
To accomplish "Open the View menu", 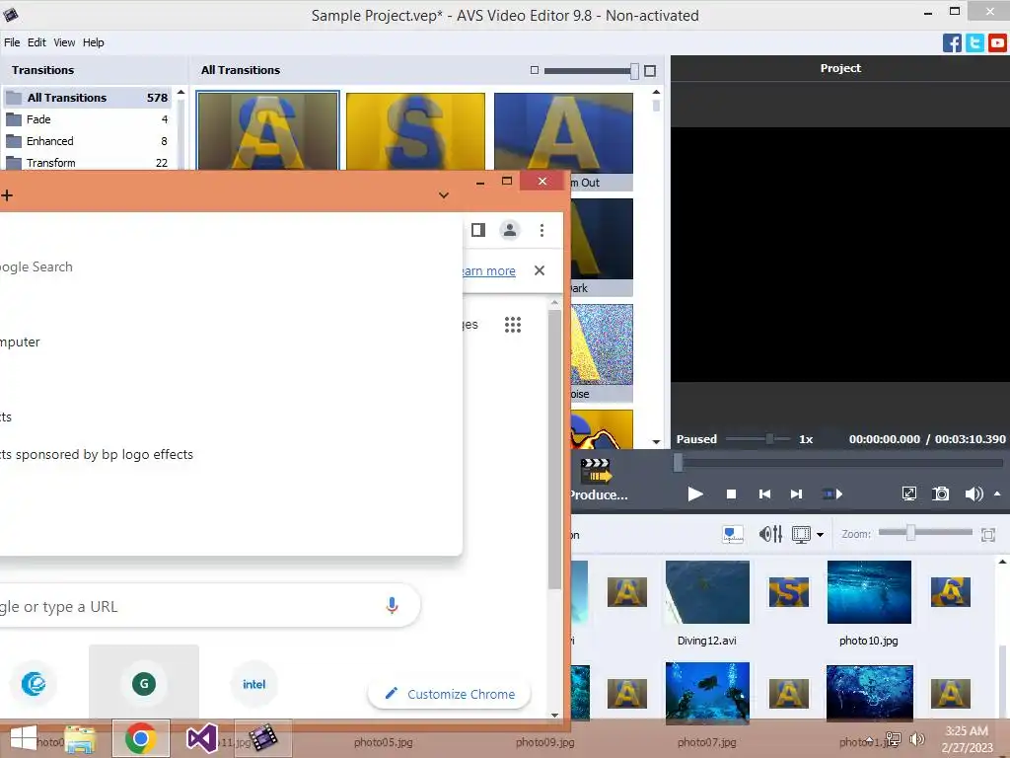I will point(64,42).
